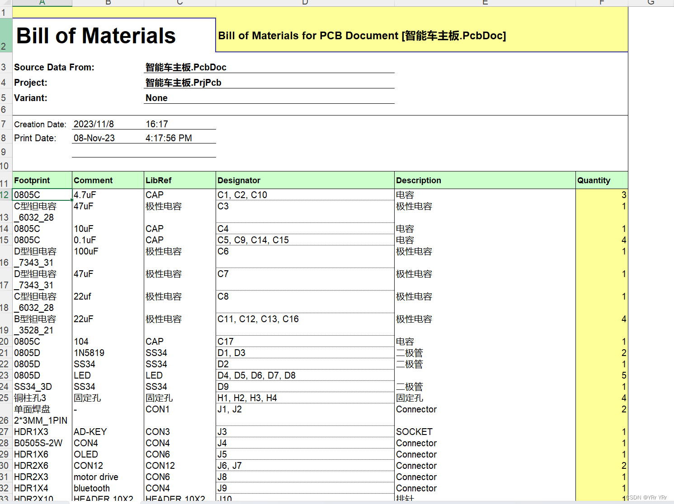
Task: Select the AD-KEY comment cell
Action: pyautogui.click(x=108, y=432)
